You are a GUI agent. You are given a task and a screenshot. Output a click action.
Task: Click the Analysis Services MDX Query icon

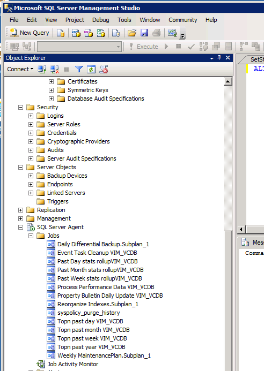click(76, 33)
